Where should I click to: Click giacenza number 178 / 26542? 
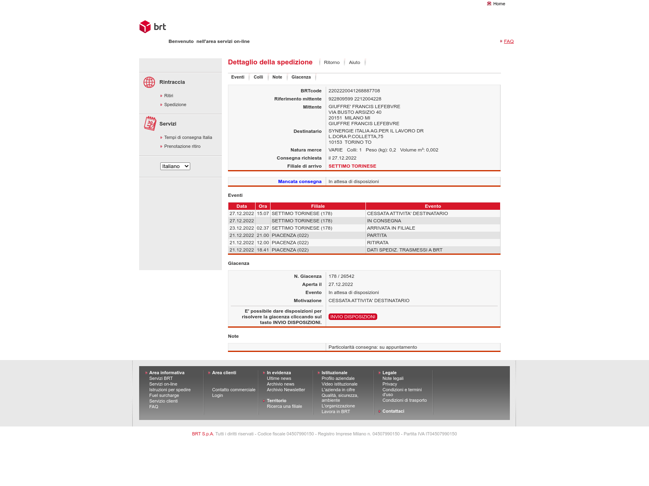(341, 276)
